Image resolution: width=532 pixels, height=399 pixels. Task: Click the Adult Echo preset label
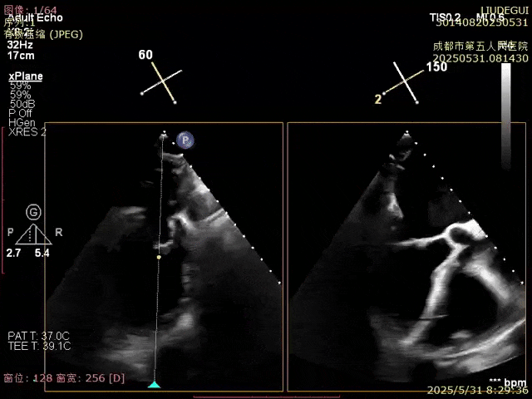pyautogui.click(x=35, y=17)
